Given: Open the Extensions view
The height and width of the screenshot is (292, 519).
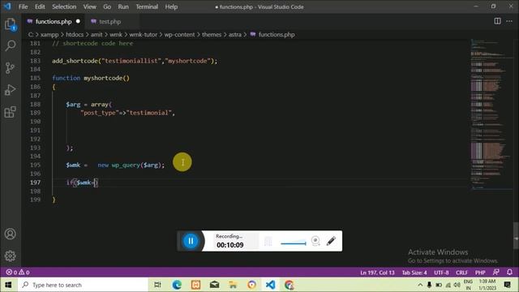Looking at the screenshot, I should point(10,112).
